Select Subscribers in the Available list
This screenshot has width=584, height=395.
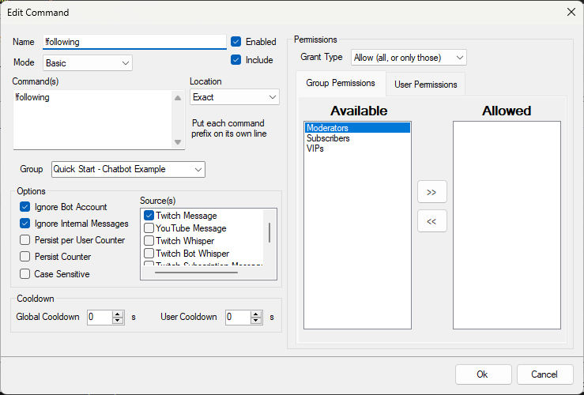coord(328,138)
